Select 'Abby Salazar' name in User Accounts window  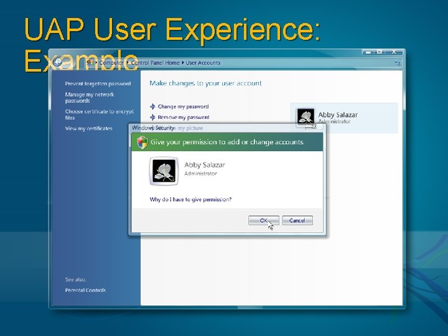click(338, 114)
